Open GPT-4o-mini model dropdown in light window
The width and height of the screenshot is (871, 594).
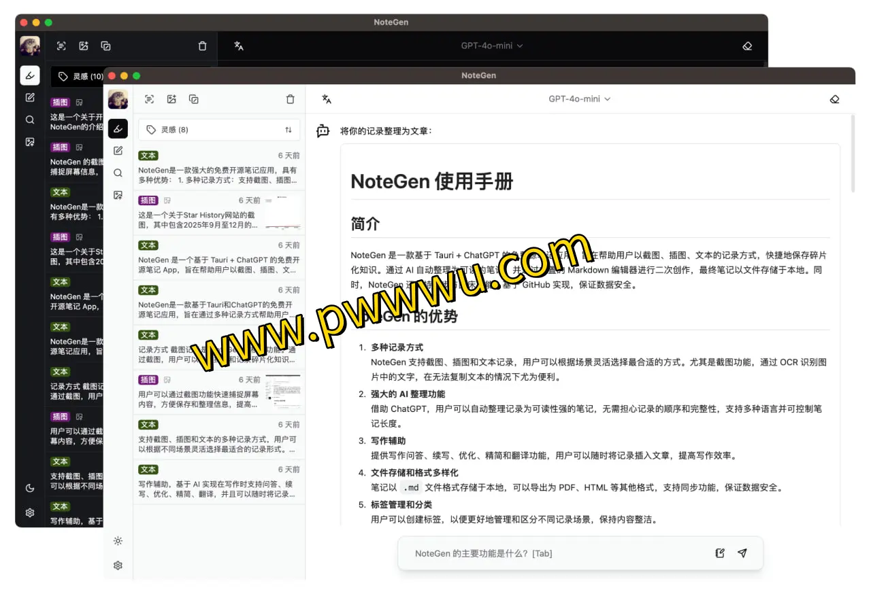point(580,99)
